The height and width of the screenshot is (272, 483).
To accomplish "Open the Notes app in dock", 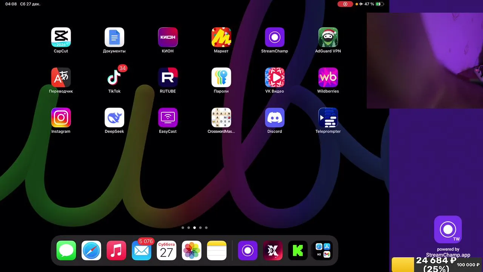I will point(217,250).
